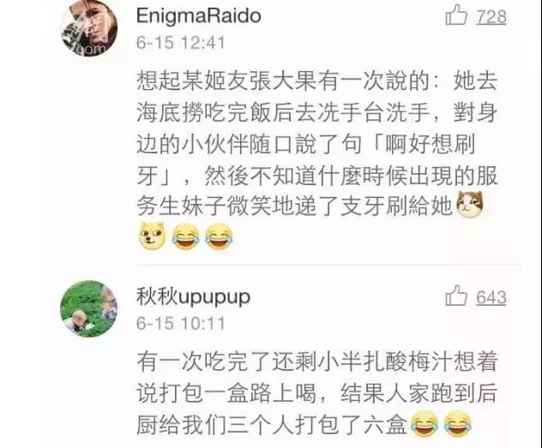Select 秋秋upupup's comment about 酸梅汁
This screenshot has height=448, width=542.
(x=317, y=393)
